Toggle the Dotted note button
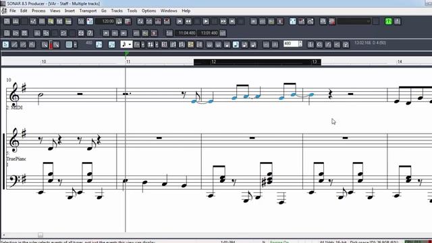Screen dimensions: 432x243 [x=266, y=45]
